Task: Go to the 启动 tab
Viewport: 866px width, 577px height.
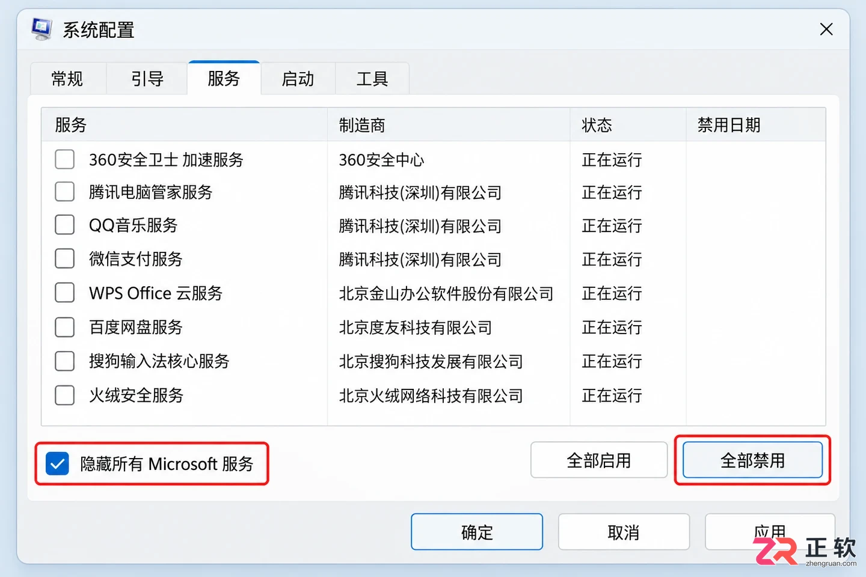Action: pyautogui.click(x=298, y=78)
